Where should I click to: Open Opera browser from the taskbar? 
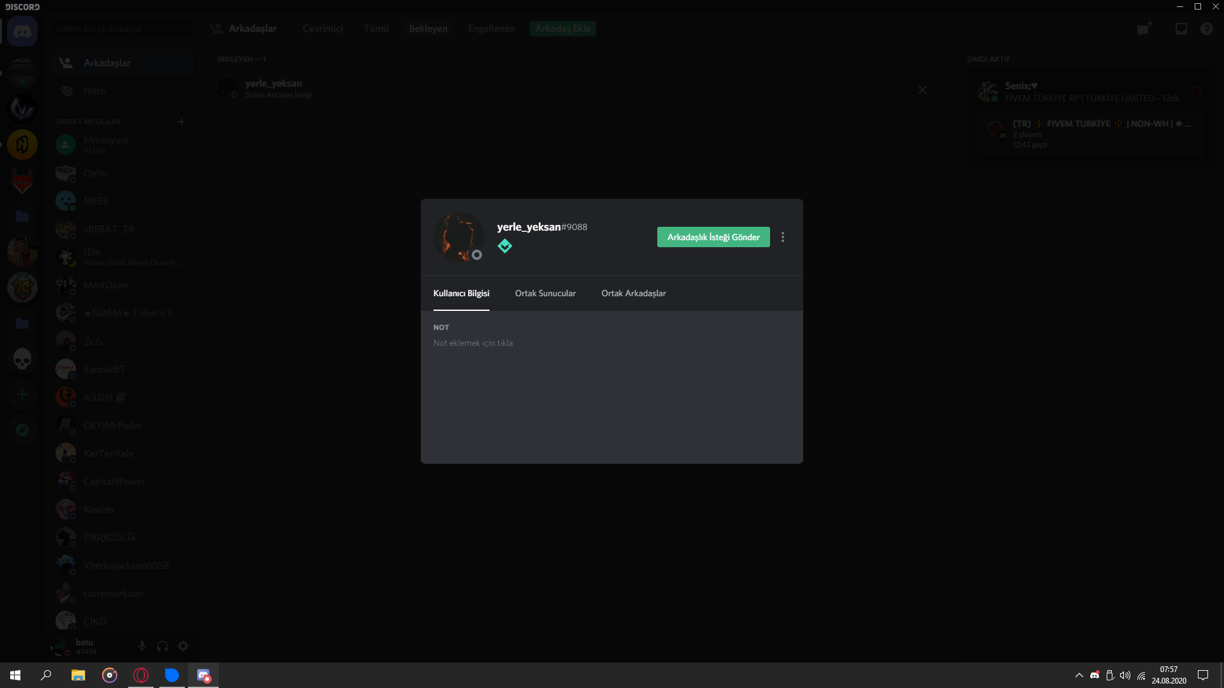(141, 675)
